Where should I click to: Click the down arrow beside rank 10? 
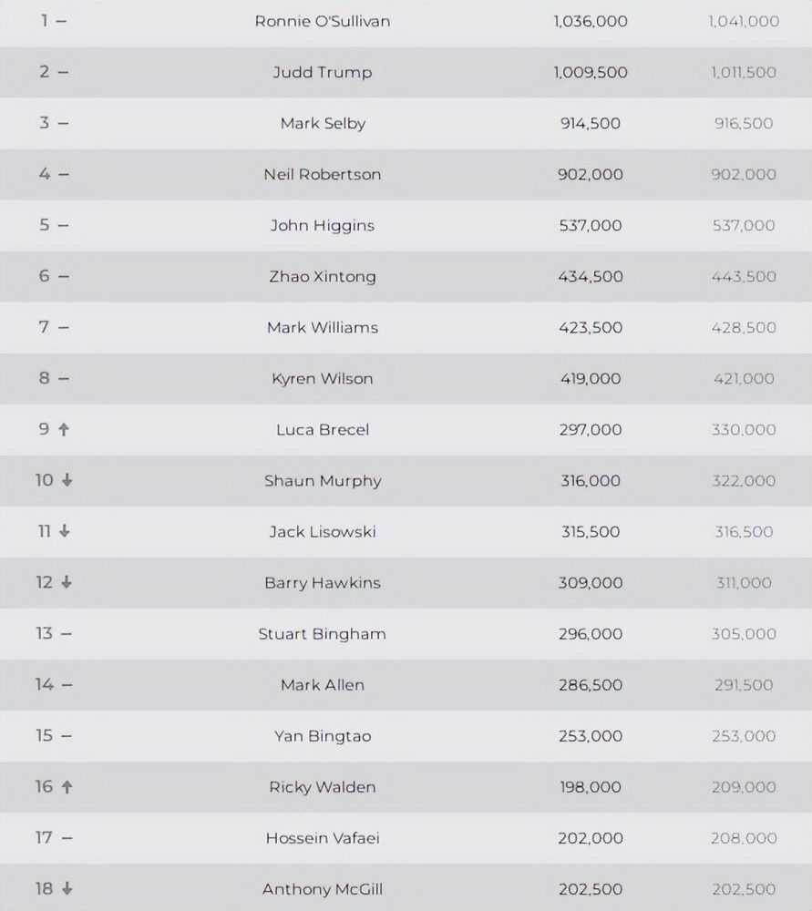(67, 480)
